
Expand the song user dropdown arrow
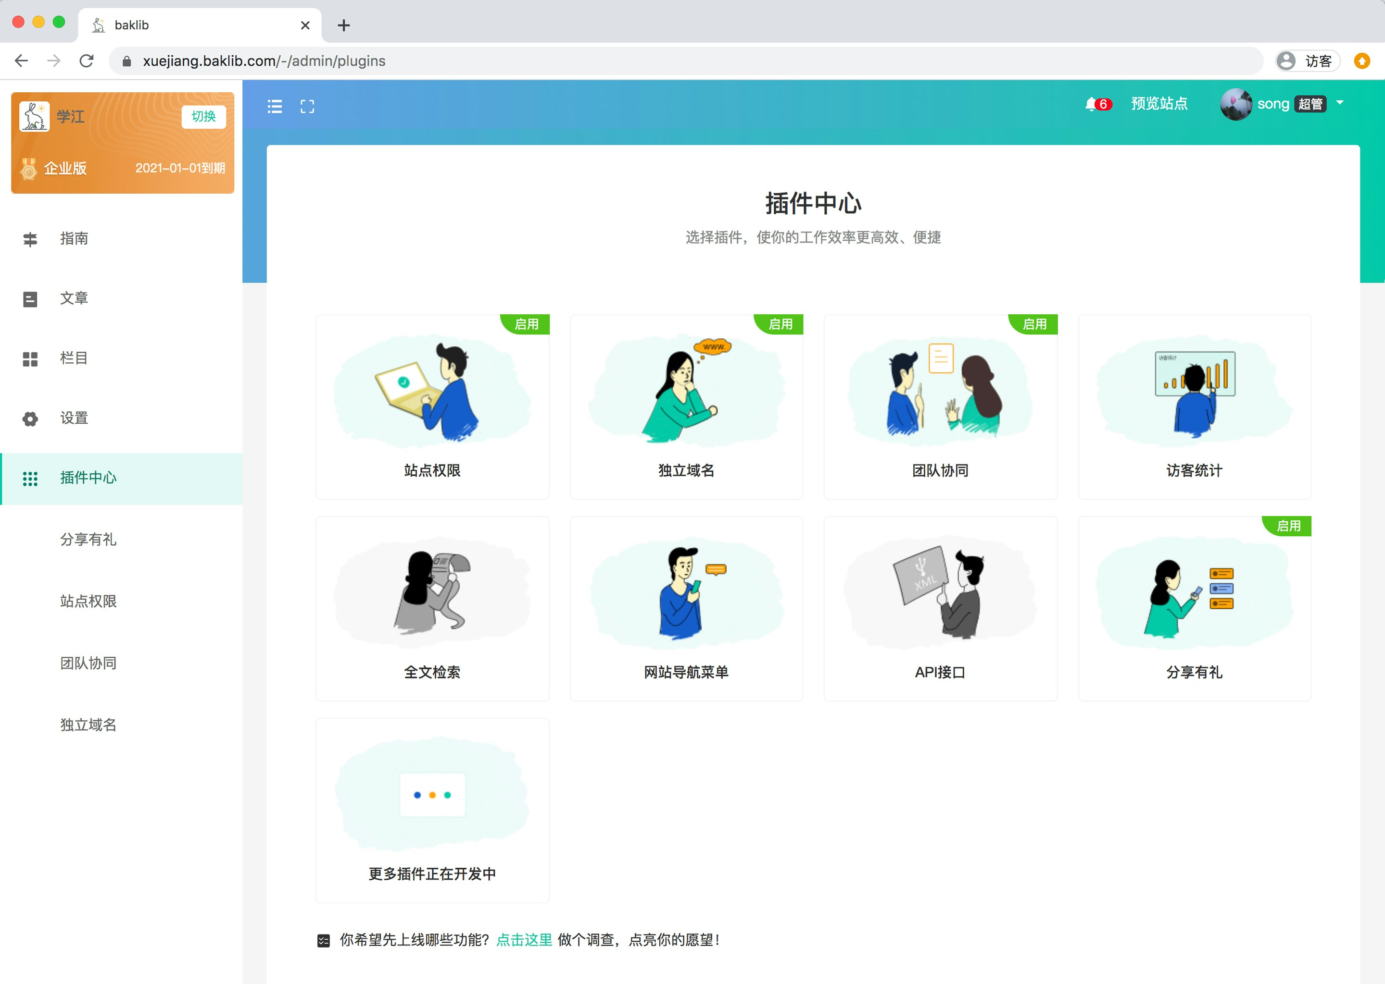click(1340, 103)
